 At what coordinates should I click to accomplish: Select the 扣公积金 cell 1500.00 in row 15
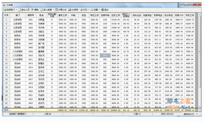pos(169,75)
